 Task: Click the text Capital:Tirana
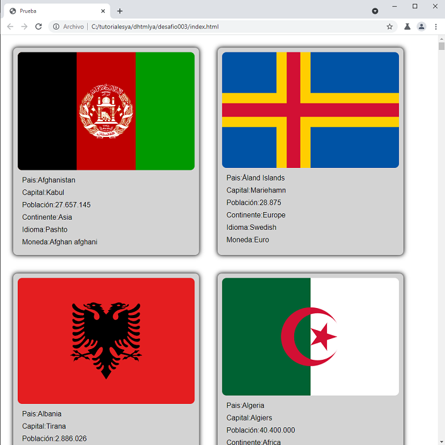[x=44, y=426]
